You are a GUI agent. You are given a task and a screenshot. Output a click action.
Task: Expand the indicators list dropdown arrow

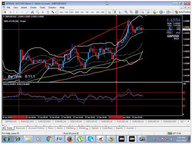tap(157, 12)
